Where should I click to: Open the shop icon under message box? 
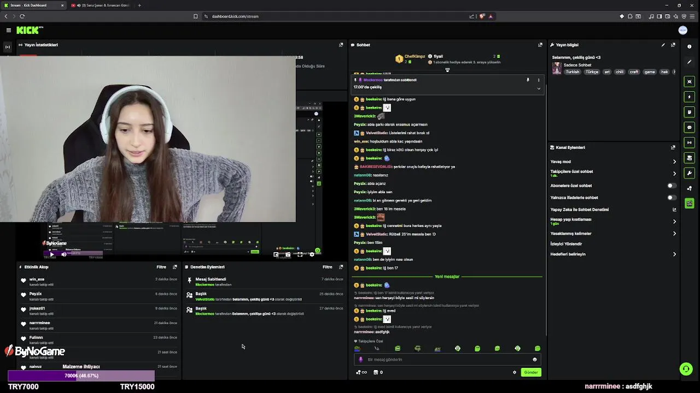[376, 372]
